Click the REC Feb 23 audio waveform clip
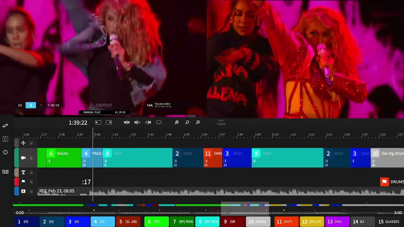The width and height of the screenshot is (404, 227). (x=221, y=191)
